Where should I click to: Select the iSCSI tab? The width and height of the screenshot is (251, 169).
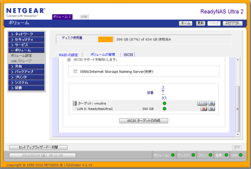128,55
